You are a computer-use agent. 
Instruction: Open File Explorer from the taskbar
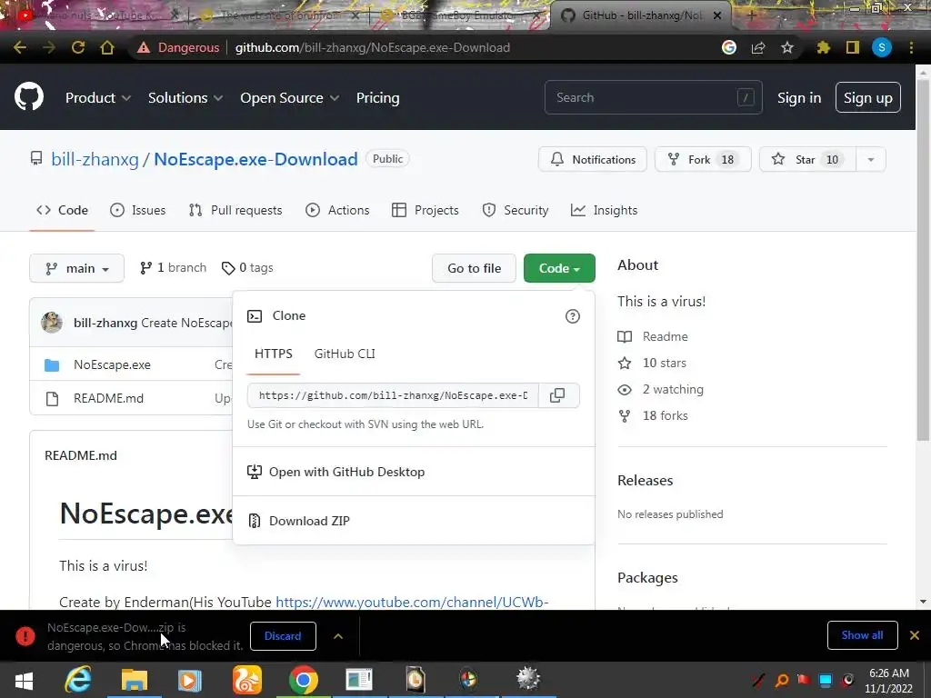135,680
